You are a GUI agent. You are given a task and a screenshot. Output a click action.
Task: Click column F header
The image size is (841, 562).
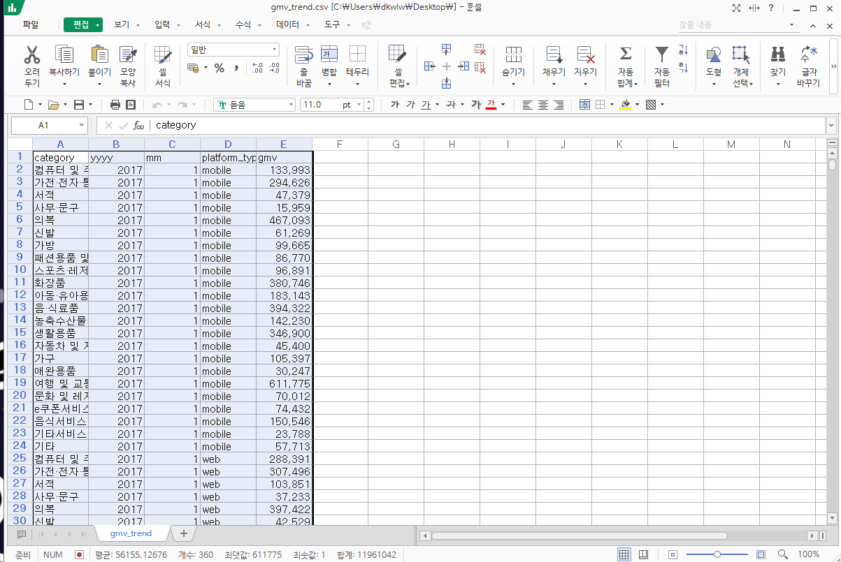pos(340,145)
